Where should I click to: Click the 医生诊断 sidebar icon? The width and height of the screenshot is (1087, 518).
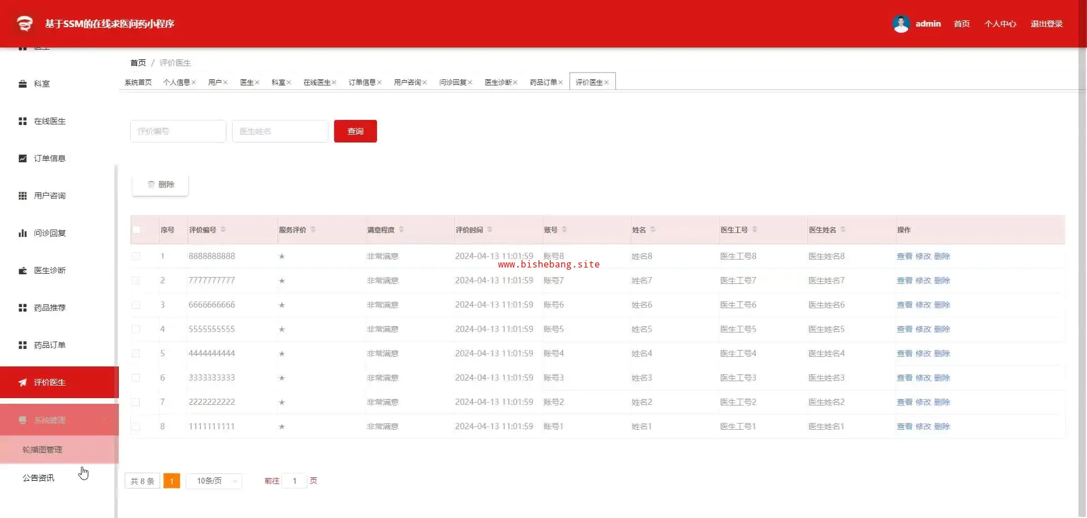tap(23, 270)
